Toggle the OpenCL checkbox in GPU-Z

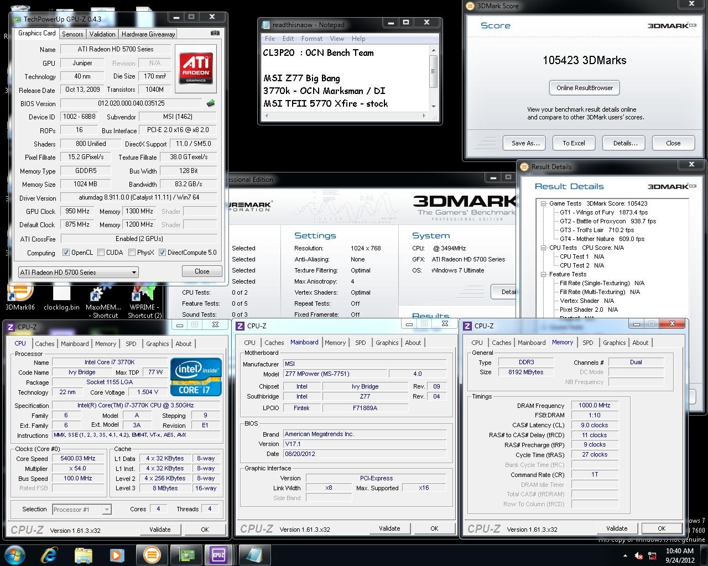[x=66, y=253]
